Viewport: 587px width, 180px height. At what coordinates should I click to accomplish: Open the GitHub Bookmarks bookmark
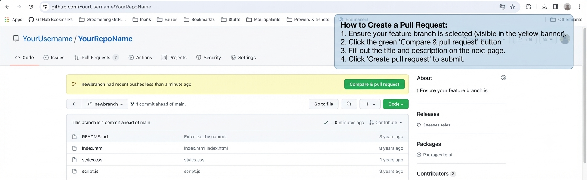tap(50, 19)
